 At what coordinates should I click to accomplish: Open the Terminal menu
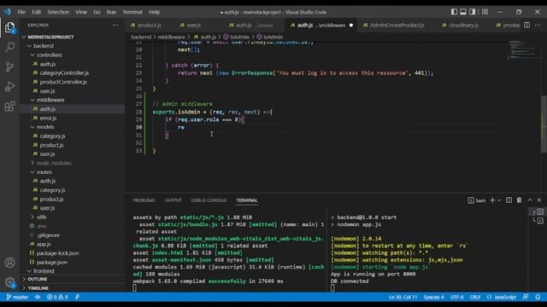tap(132, 12)
